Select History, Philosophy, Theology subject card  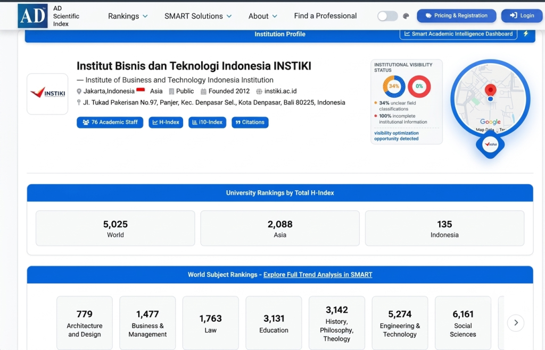(x=337, y=323)
